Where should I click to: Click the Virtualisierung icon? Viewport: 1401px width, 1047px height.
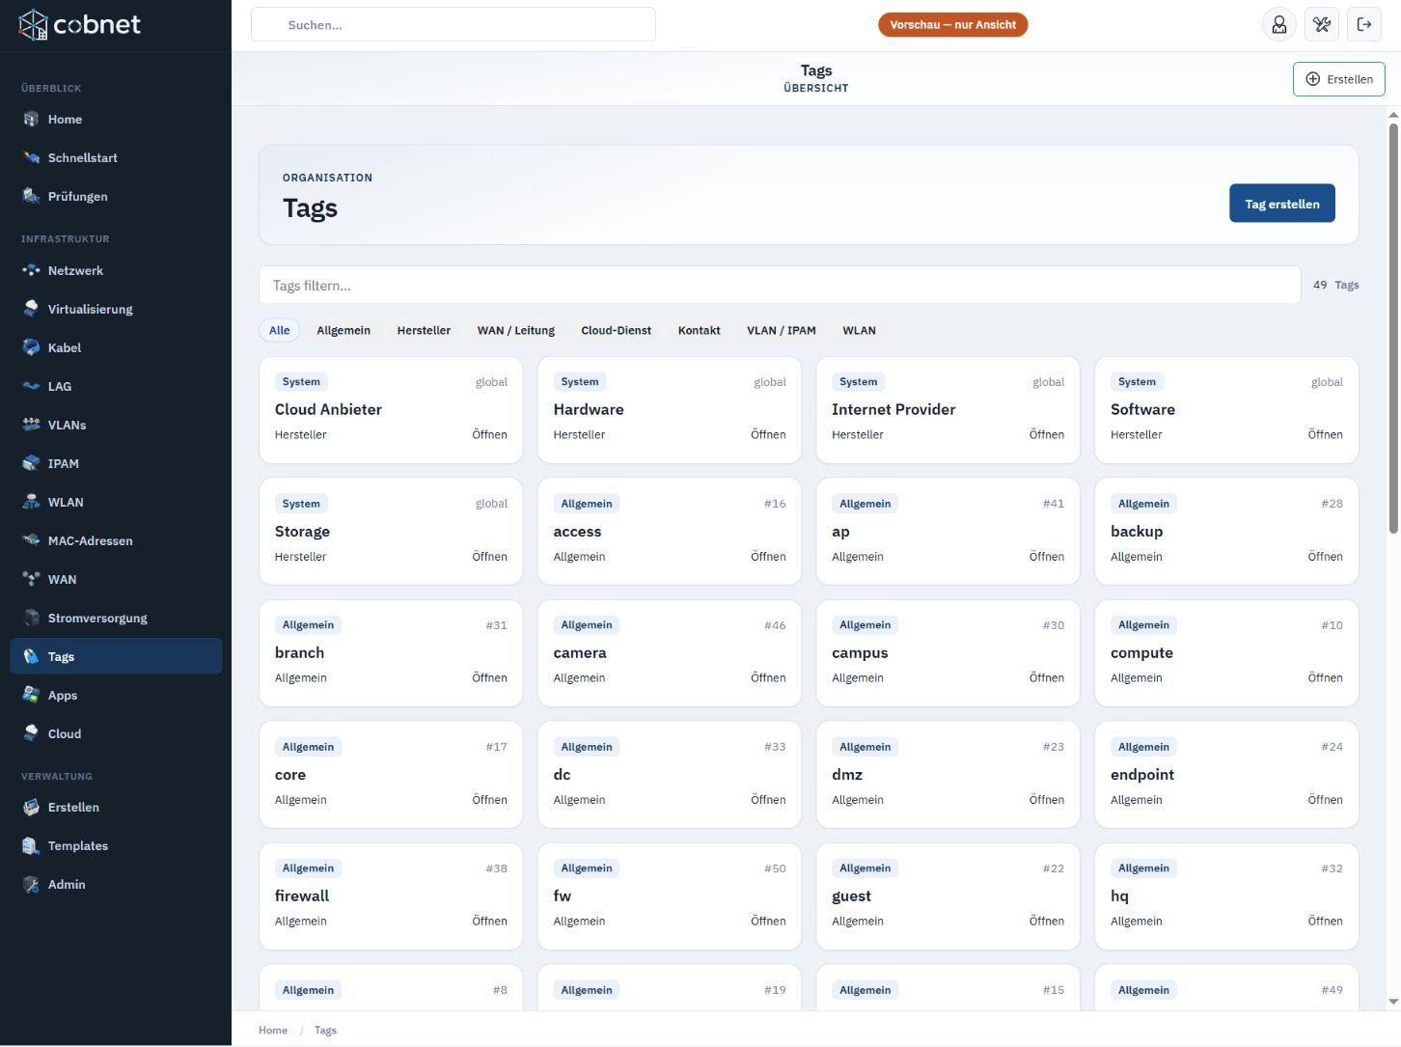[x=31, y=310]
